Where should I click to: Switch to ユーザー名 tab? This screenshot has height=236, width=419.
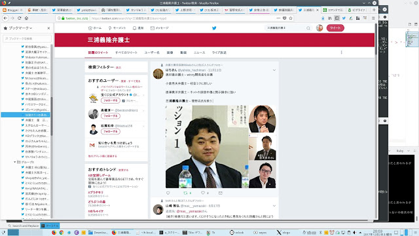152,52
